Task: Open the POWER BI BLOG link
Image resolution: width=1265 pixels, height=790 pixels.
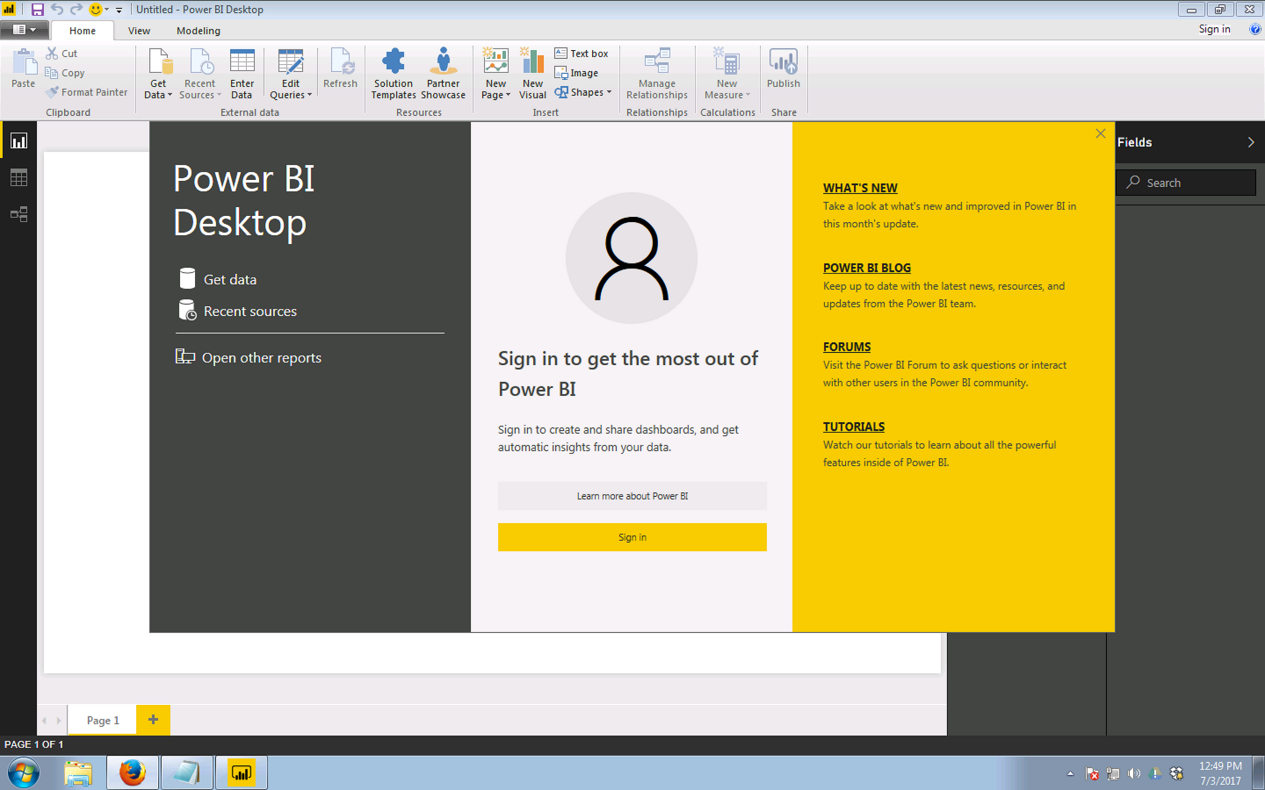Action: [867, 267]
